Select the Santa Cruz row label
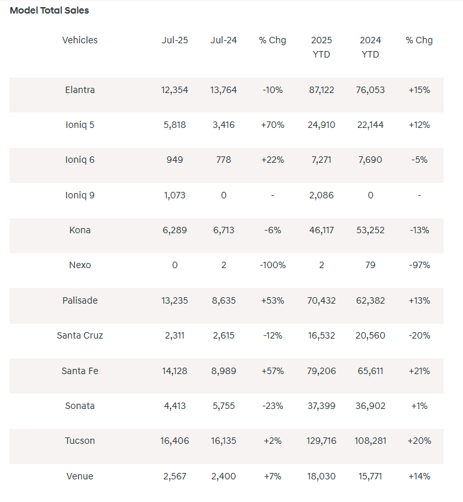Viewport: 463px width, 502px height. point(80,335)
